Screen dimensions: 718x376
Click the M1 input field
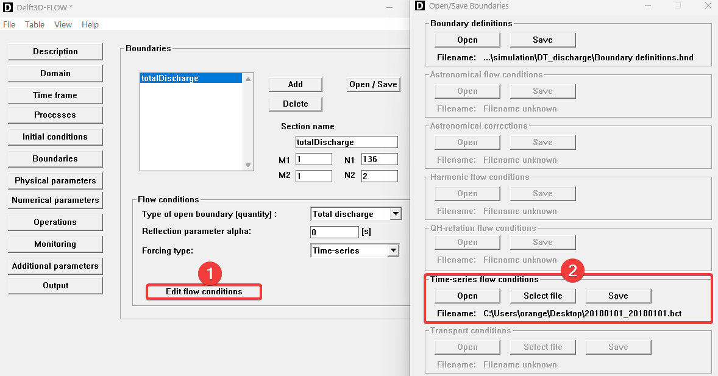pos(314,160)
